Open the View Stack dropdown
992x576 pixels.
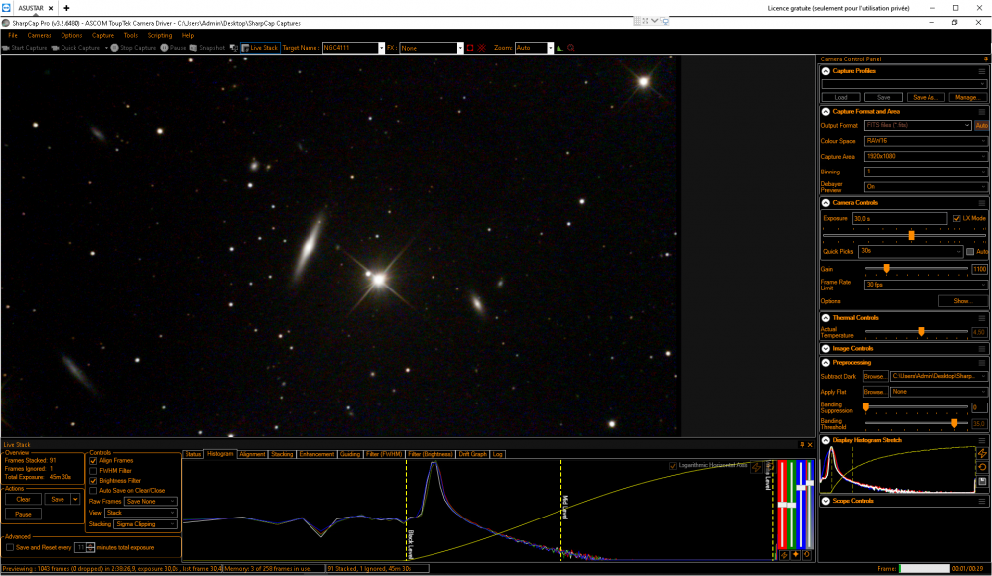point(141,513)
